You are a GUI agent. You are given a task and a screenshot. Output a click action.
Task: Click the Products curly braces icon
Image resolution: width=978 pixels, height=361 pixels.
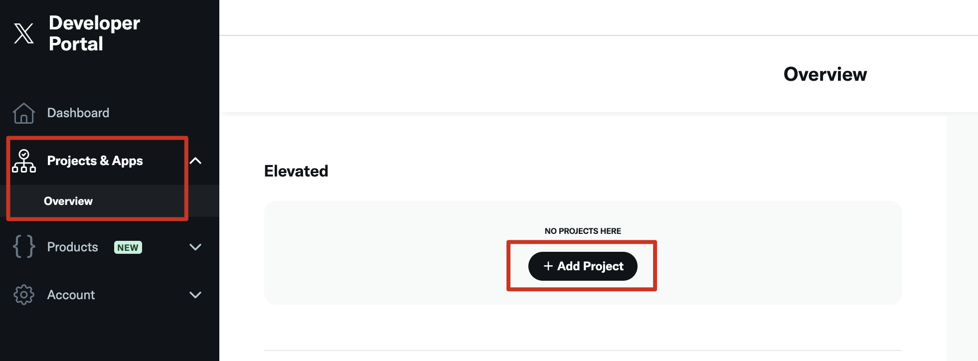pos(23,246)
